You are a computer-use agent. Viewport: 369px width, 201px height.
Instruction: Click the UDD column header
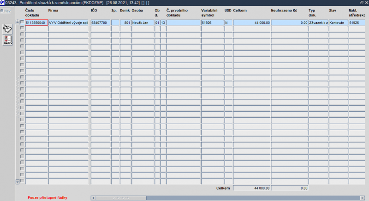pos(228,10)
